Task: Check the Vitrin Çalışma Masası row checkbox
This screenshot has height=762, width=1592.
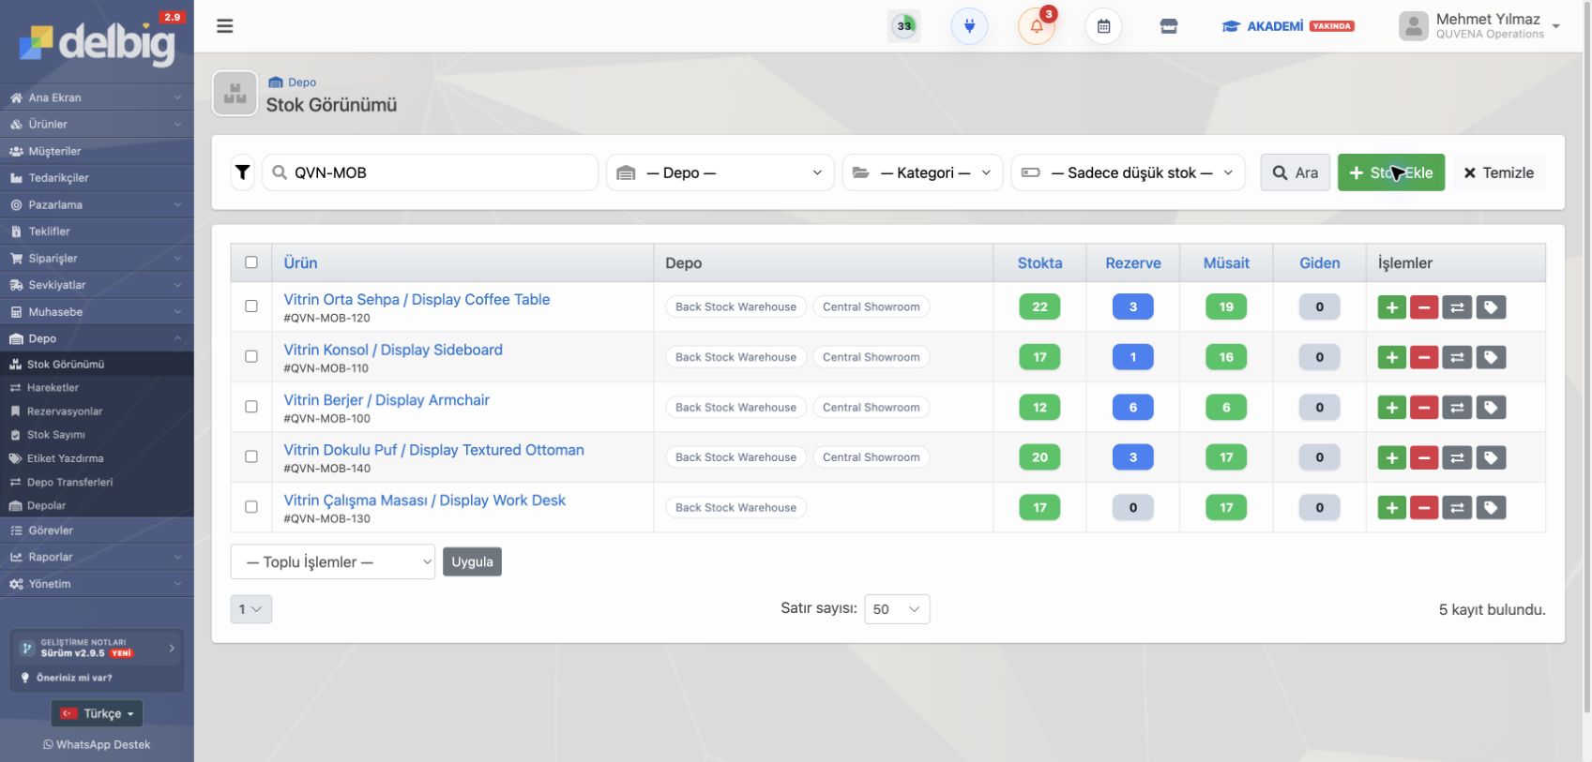Action: (x=251, y=507)
